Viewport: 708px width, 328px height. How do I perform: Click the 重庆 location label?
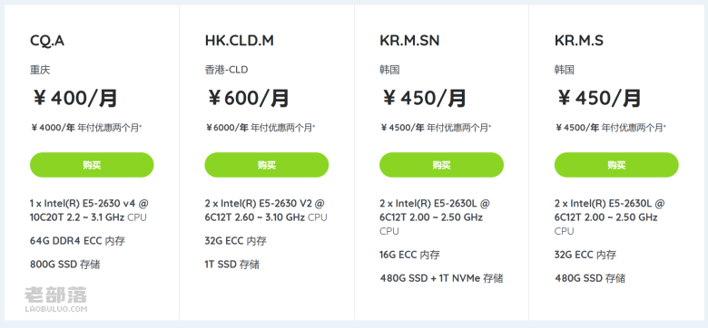[40, 70]
